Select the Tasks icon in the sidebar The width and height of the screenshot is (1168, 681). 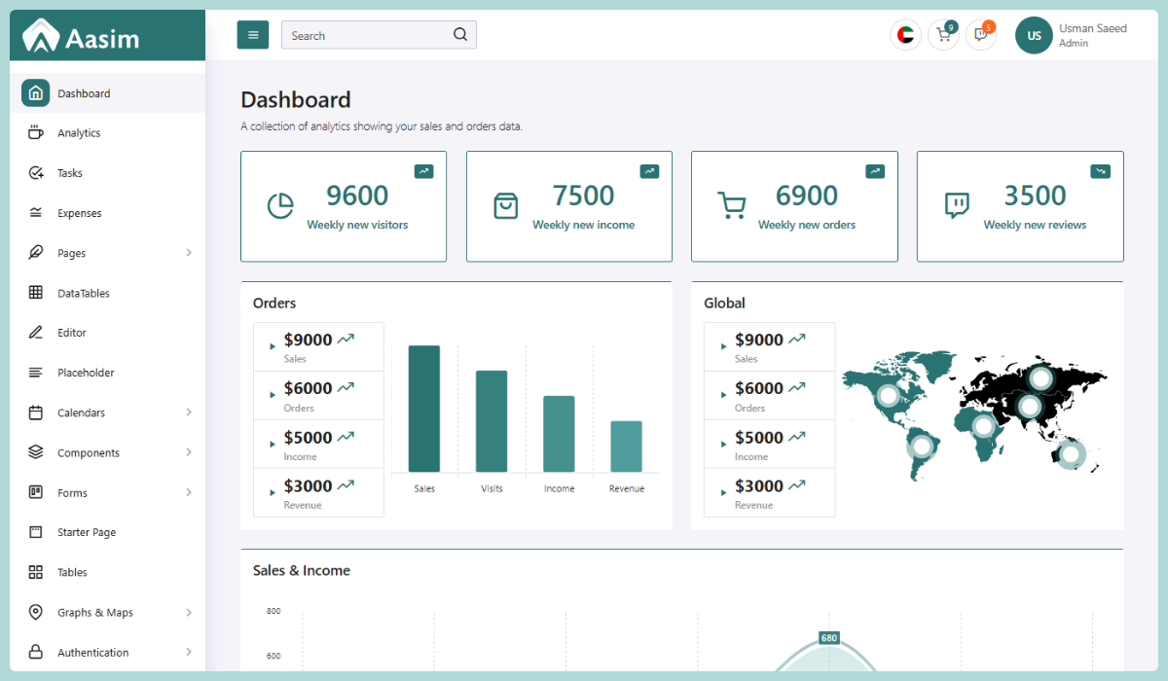coord(34,172)
